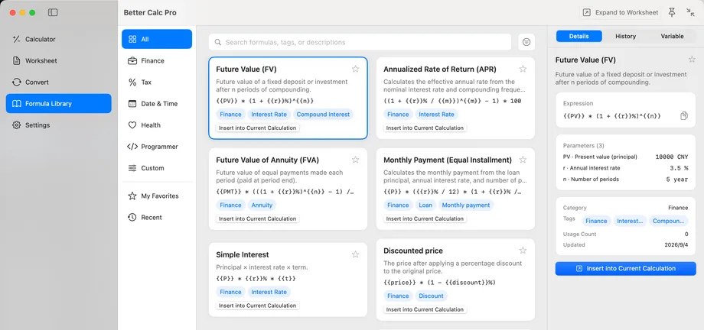Copy the expression in Details panel
Screen dimensions: 704x330
tap(684, 115)
